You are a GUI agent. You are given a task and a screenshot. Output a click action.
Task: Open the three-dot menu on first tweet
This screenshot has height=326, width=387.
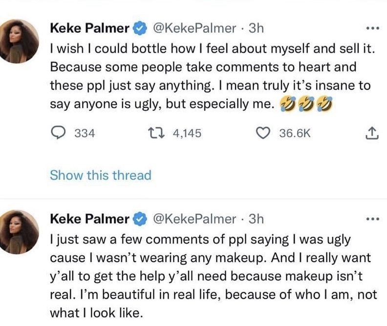tap(373, 29)
